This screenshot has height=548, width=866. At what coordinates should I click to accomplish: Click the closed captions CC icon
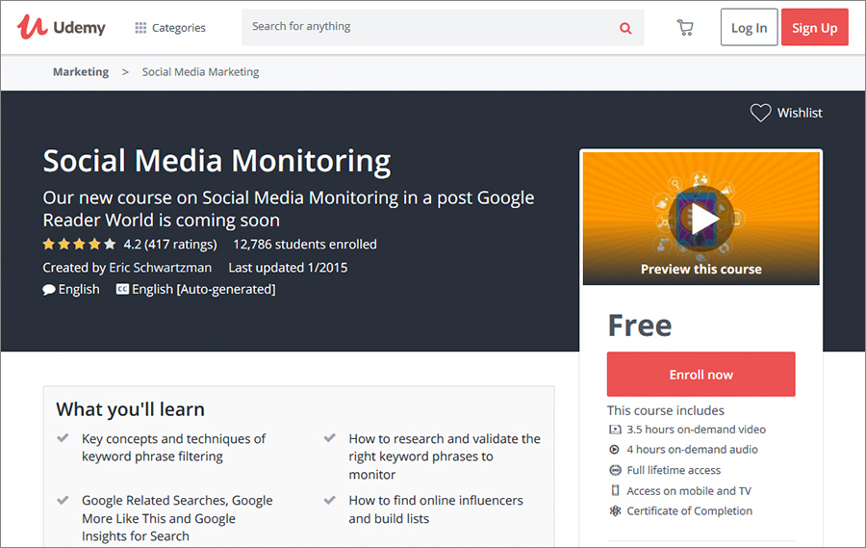[122, 289]
